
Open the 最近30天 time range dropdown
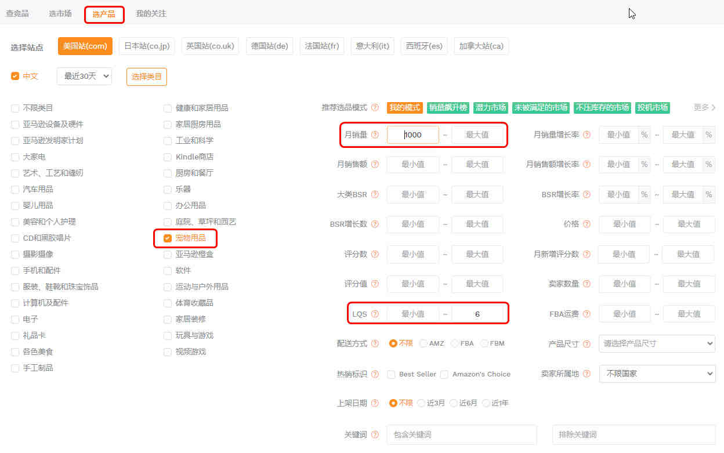pos(84,76)
